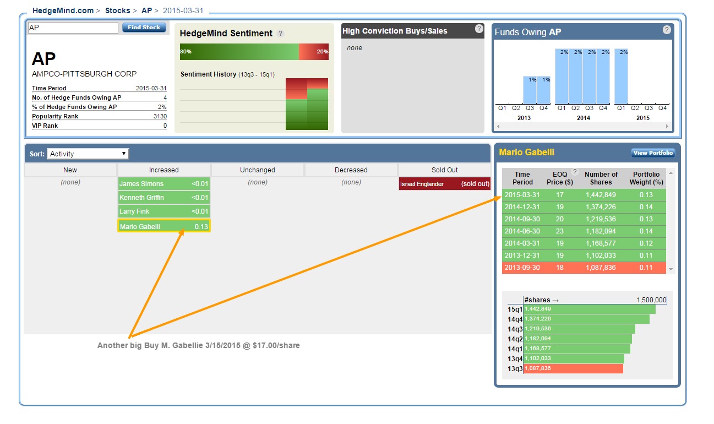Open the Funds Owing AP help icon
The width and height of the screenshot is (714, 424).
[x=667, y=30]
